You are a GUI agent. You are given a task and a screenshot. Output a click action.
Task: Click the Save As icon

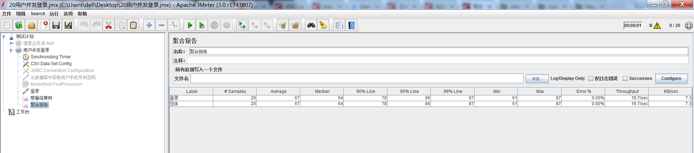(68, 25)
